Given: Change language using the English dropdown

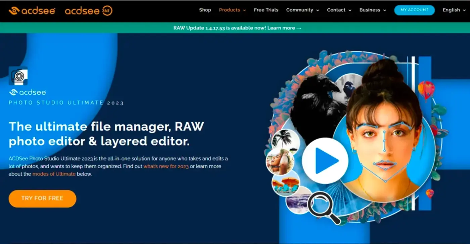Looking at the screenshot, I should [454, 10].
